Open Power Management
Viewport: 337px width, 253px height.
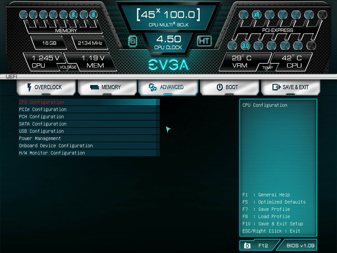[89, 139]
